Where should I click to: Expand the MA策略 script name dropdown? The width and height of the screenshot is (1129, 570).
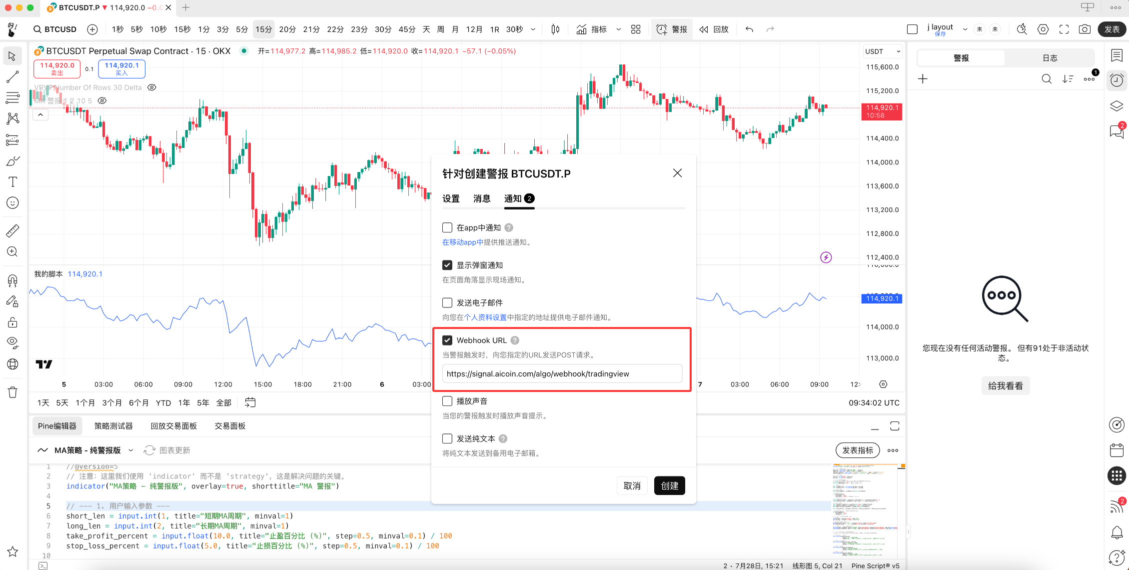point(131,450)
